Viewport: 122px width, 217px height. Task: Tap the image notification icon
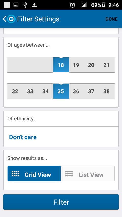click(x=16, y=5)
